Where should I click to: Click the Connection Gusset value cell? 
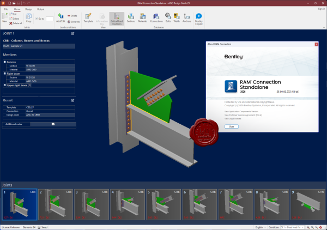[50, 111]
